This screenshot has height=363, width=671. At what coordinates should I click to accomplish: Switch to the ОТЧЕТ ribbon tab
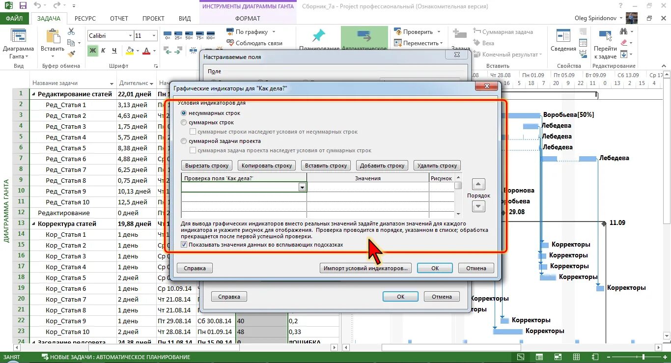tap(119, 19)
